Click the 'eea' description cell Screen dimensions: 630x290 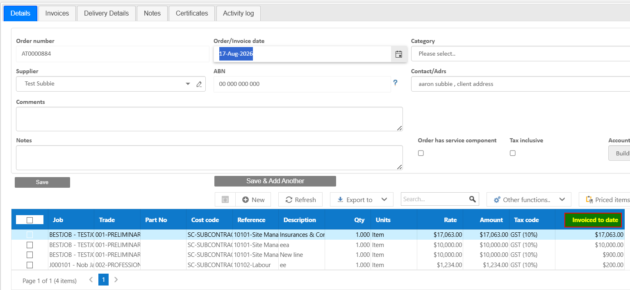coord(302,245)
